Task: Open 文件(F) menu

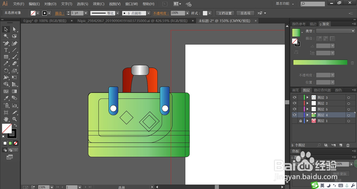Action: 19,4
